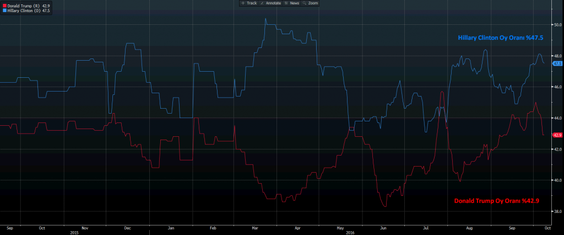564x235 pixels.
Task: Click the May month label on the time axis
Action: click(340, 228)
